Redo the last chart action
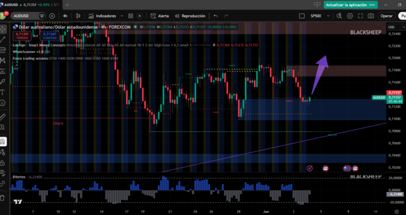406x215 pixels. (x=226, y=16)
